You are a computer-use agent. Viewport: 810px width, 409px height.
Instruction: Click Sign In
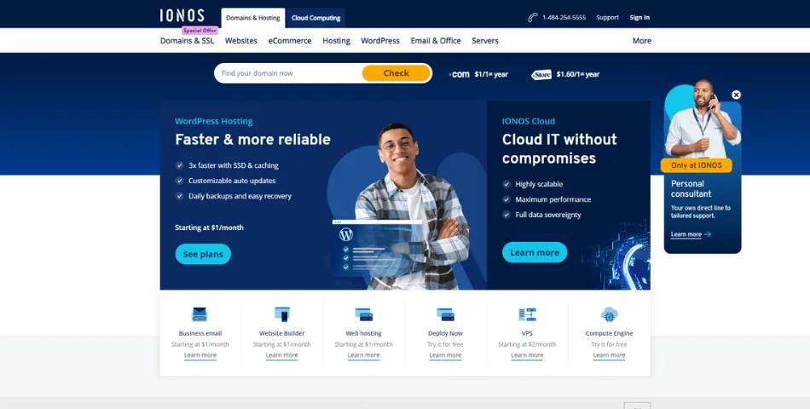tap(639, 18)
